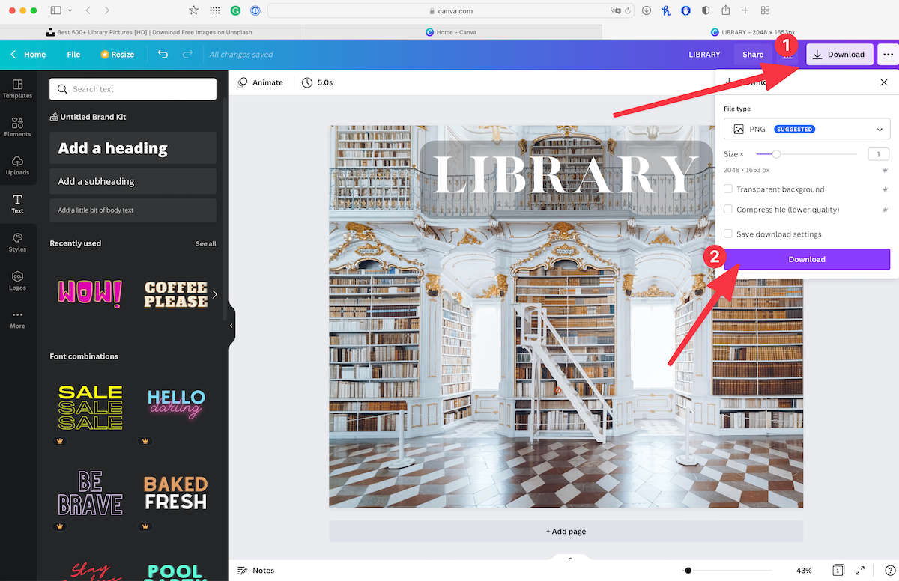This screenshot has height=581, width=899.
Task: Click the size multiplier value box
Action: [878, 154]
